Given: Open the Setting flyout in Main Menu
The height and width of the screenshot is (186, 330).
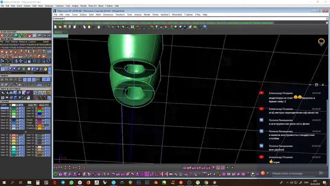Looking at the screenshot, I should tap(30, 48).
